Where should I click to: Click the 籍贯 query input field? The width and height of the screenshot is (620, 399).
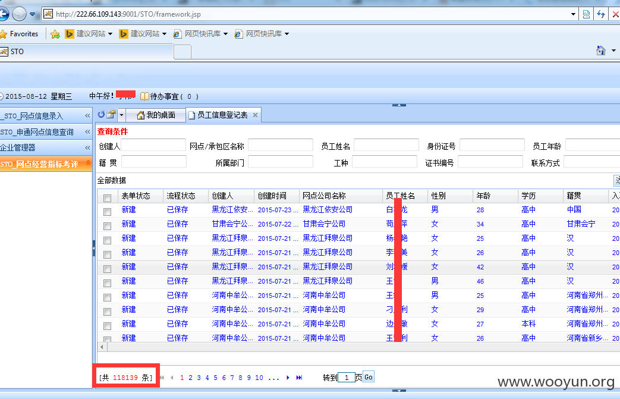pos(154,162)
